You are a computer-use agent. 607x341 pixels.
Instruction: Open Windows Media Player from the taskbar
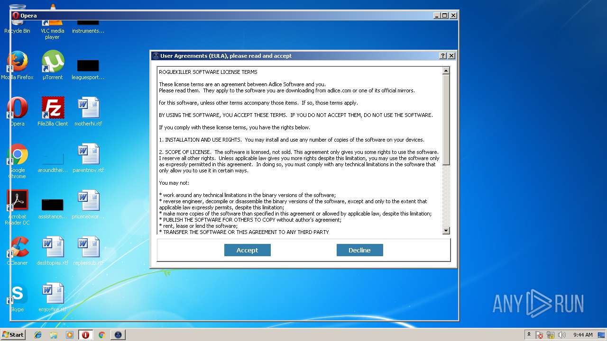point(70,335)
